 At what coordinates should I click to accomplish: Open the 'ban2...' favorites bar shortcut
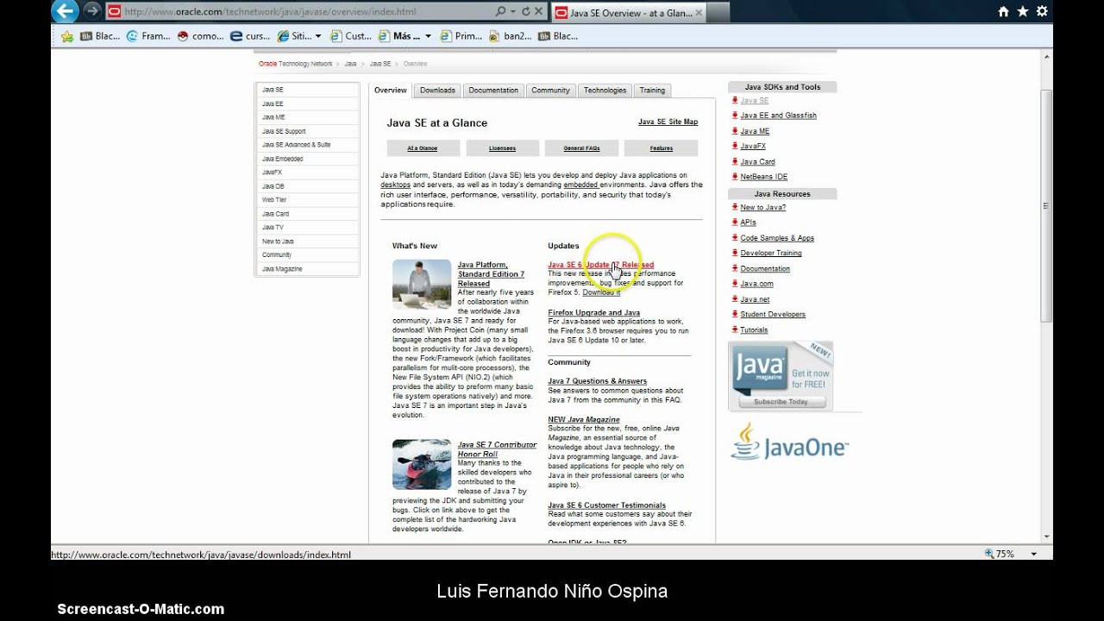coord(511,36)
